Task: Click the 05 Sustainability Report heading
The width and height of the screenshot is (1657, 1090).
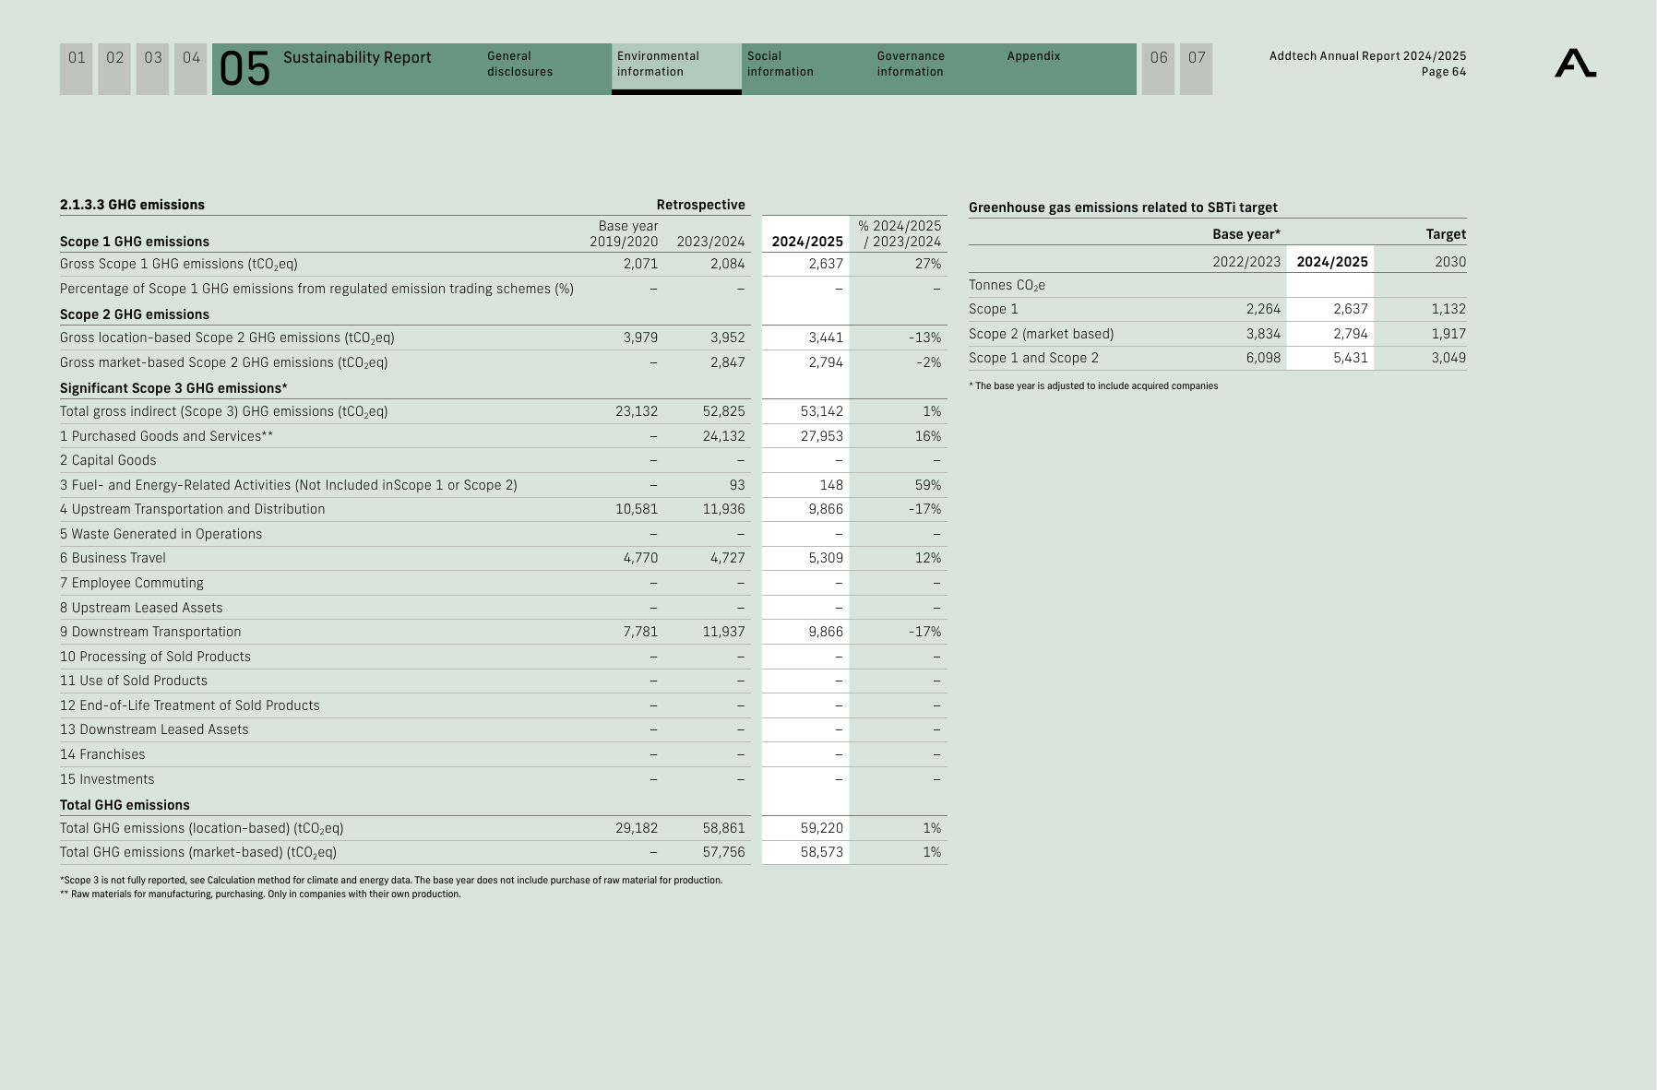Action: (x=326, y=67)
